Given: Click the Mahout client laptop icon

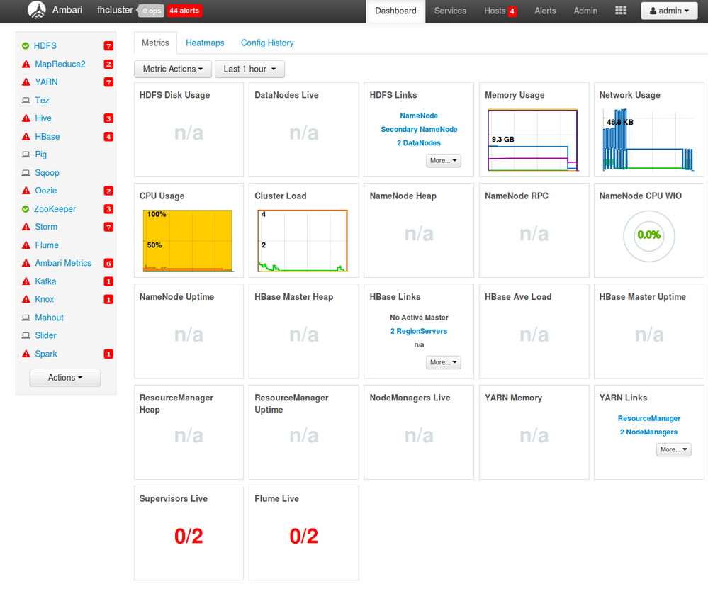Looking at the screenshot, I should (26, 318).
